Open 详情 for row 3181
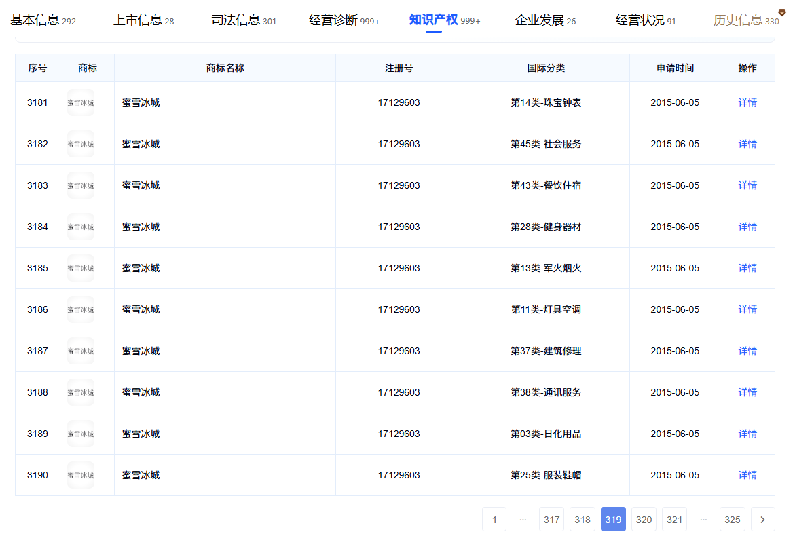Screen dimensions: 795x553 (x=747, y=102)
